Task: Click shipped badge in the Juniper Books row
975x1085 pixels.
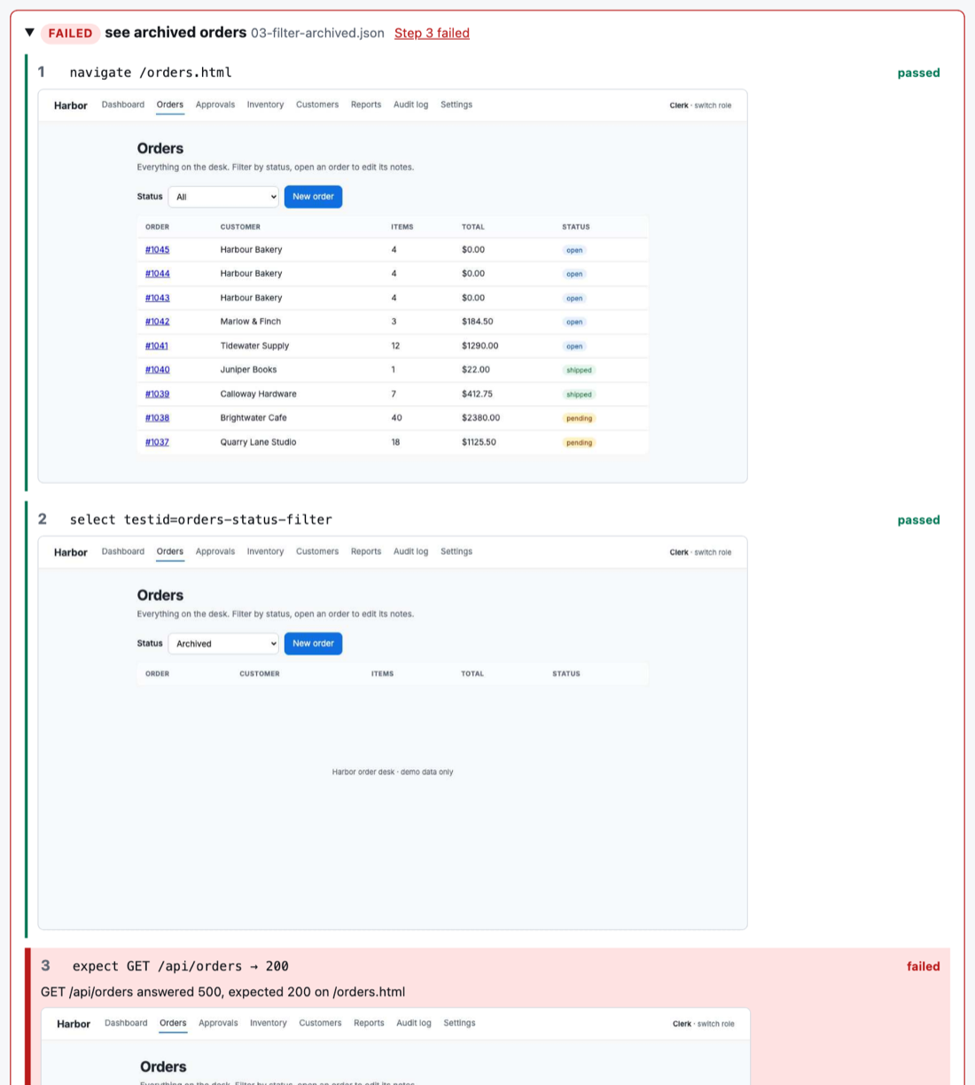Action: tap(579, 371)
